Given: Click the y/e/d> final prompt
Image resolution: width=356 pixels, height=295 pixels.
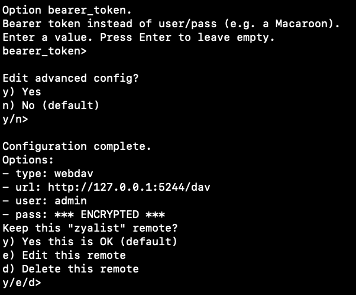Looking at the screenshot, I should [x=22, y=283].
